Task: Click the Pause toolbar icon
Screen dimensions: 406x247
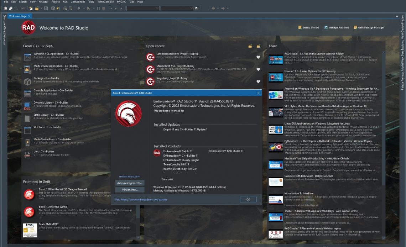Action: (98, 8)
